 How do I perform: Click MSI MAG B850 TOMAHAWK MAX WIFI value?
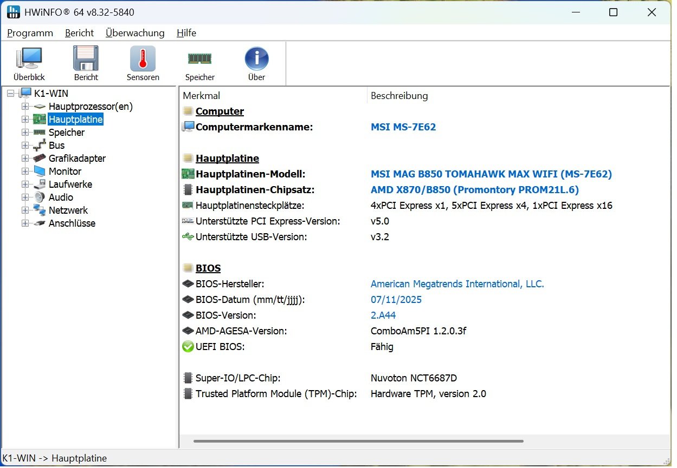coord(491,174)
